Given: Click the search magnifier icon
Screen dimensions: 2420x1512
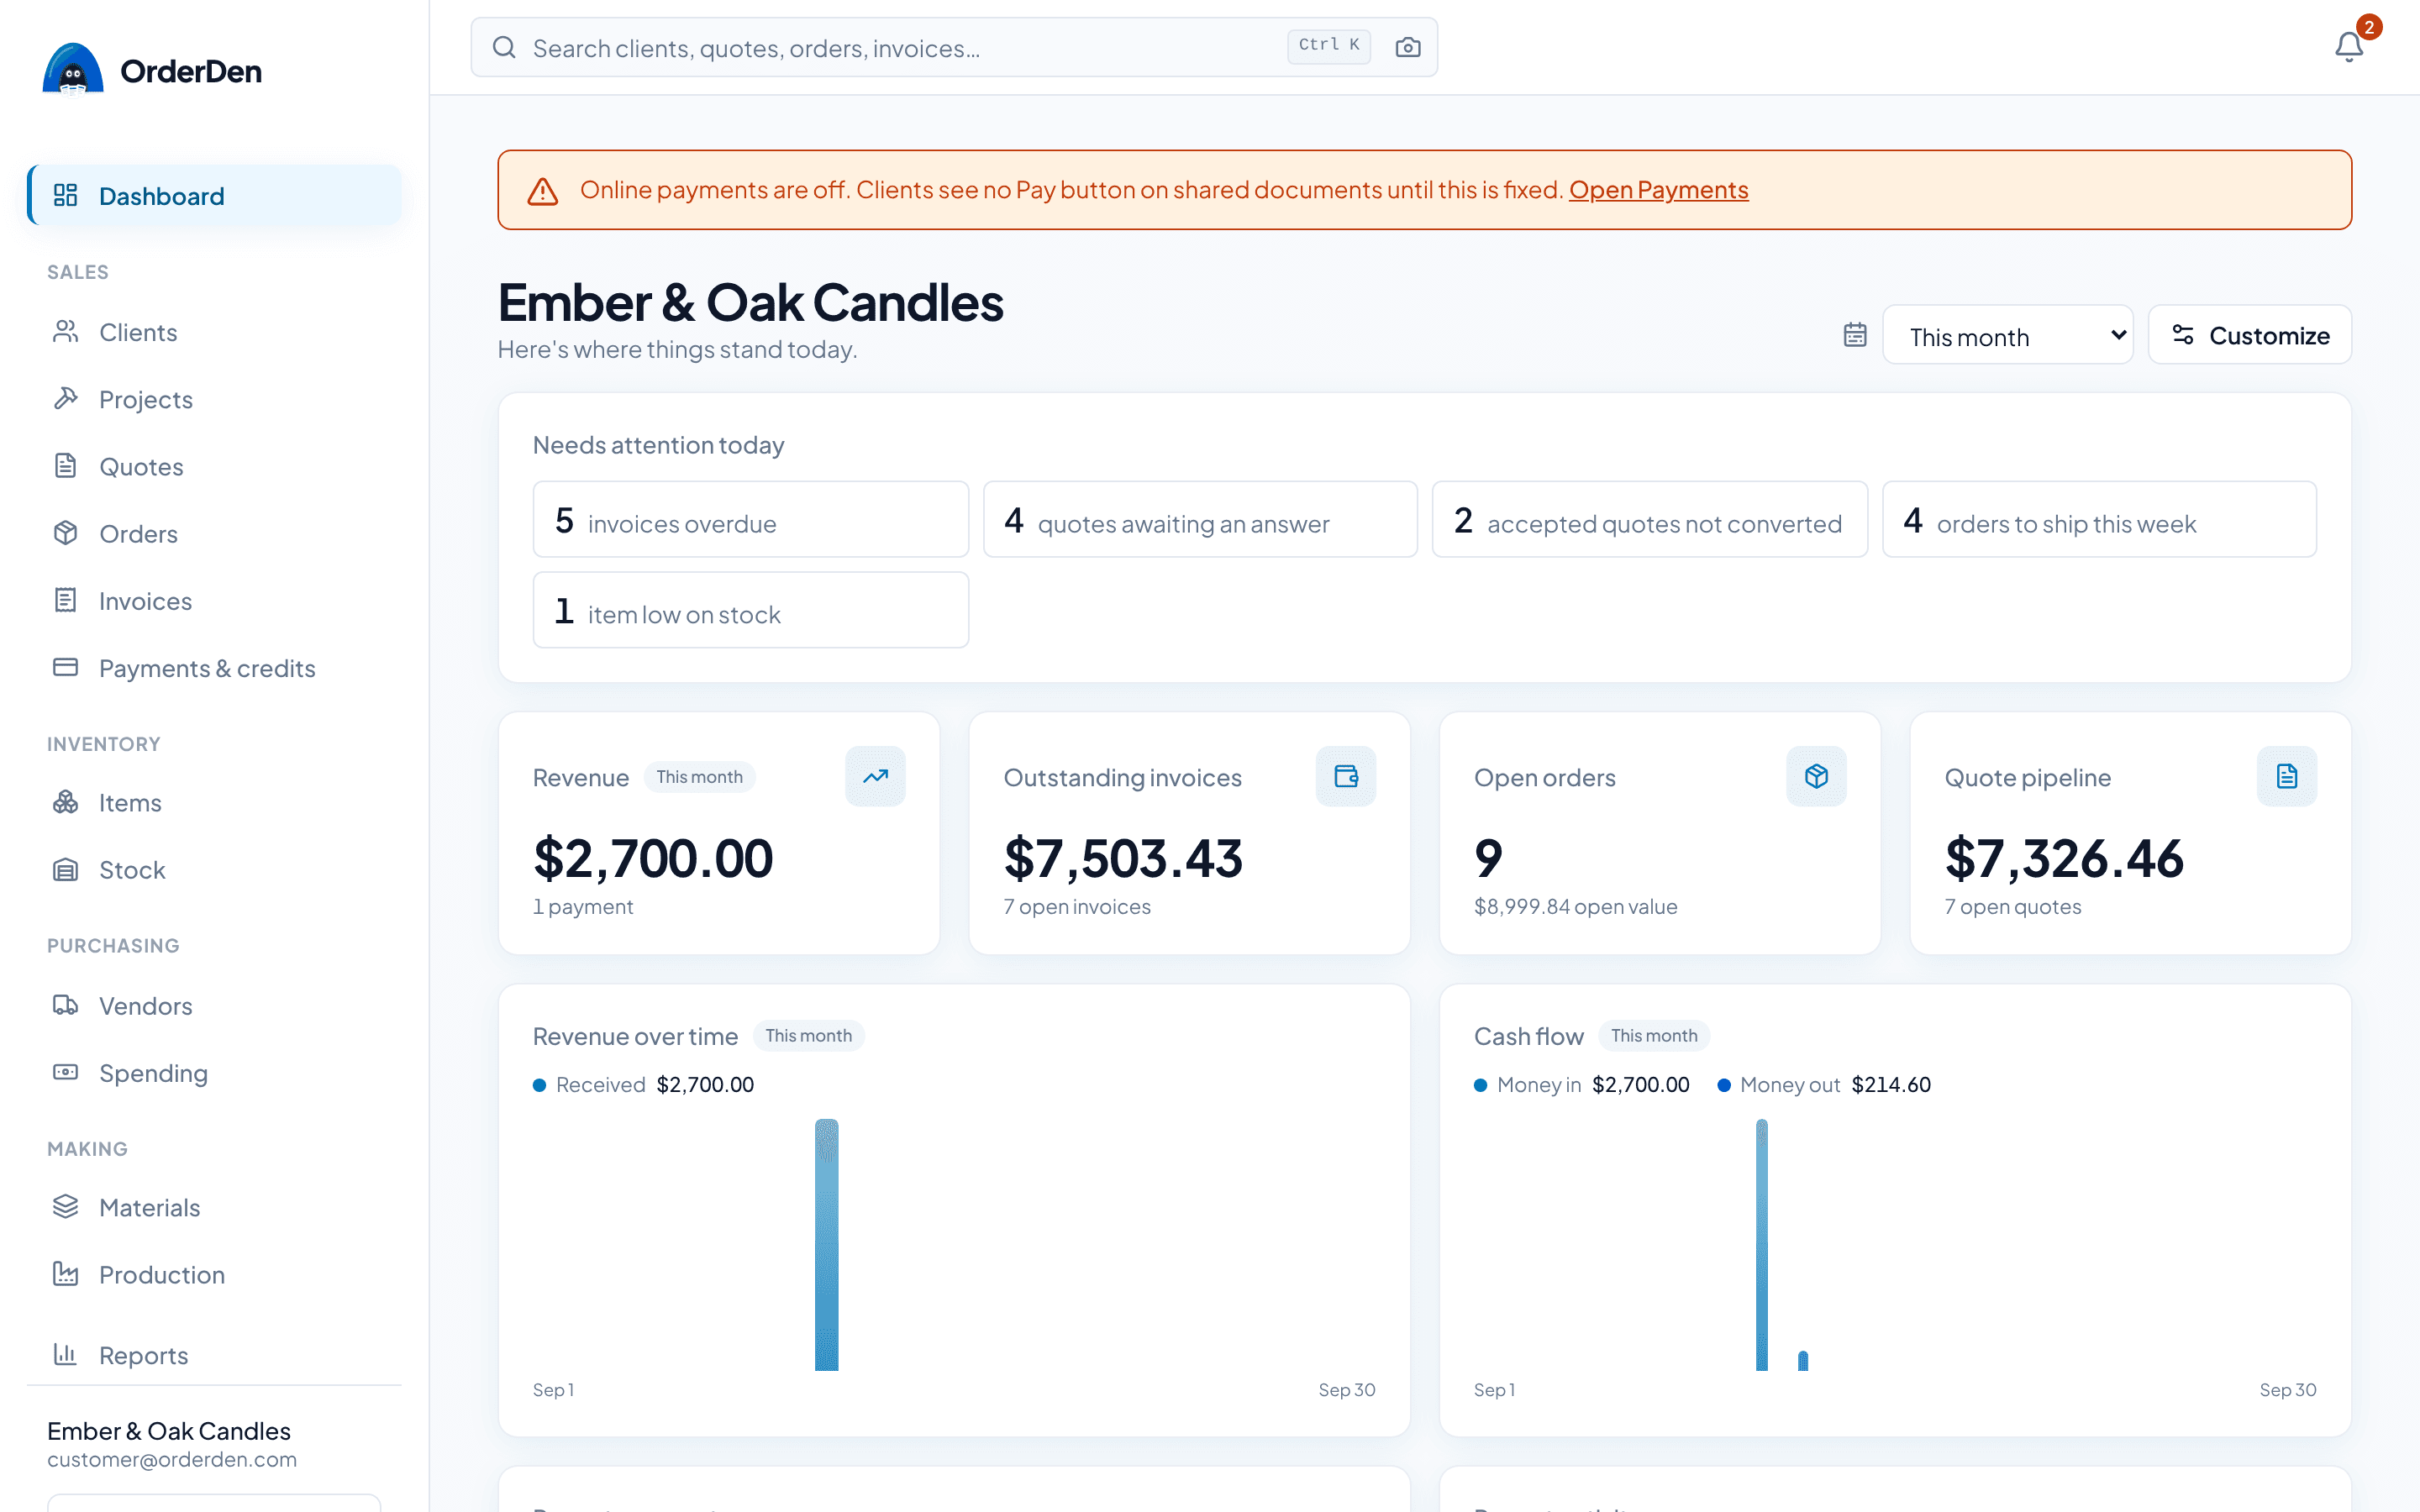Looking at the screenshot, I should coord(505,47).
